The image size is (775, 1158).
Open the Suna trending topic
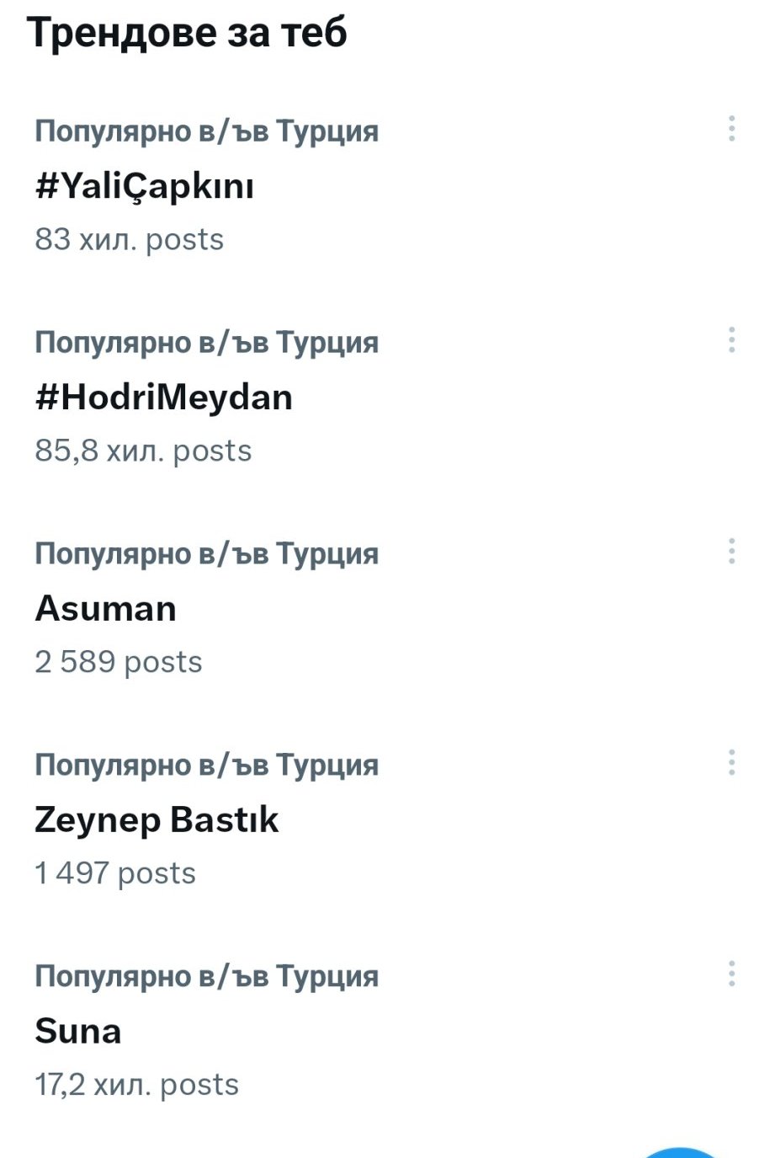pos(78,1032)
